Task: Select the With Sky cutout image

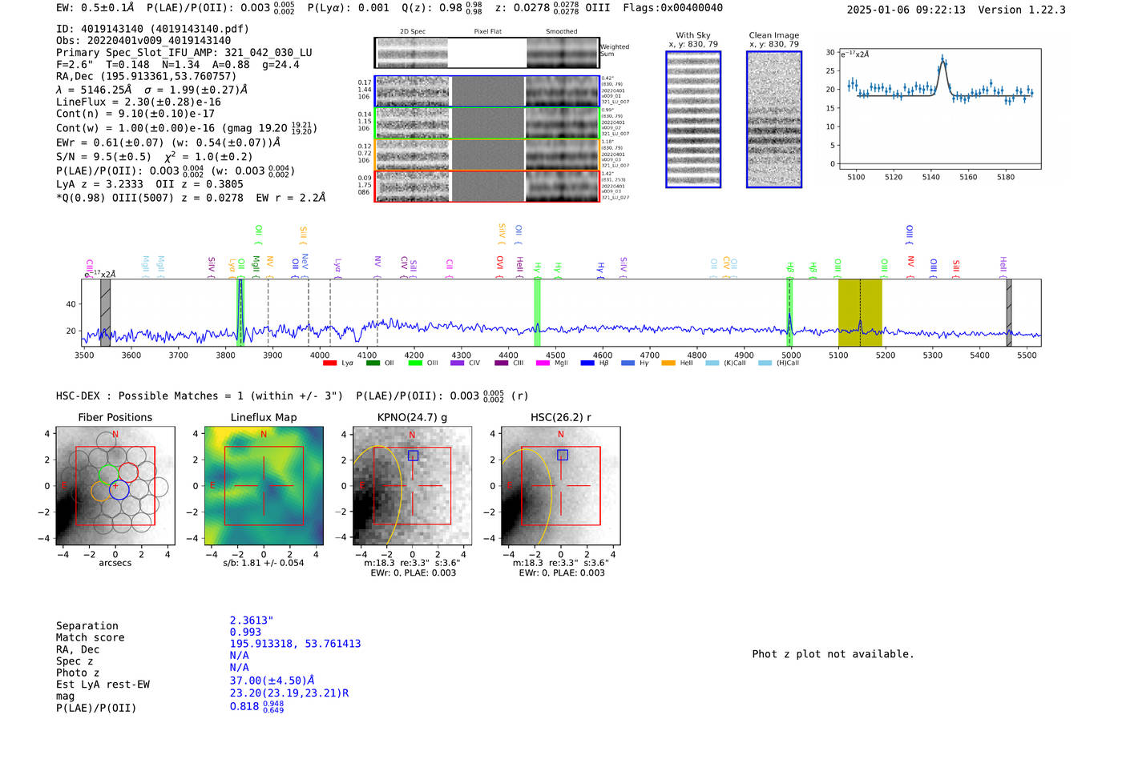Action: click(x=693, y=119)
